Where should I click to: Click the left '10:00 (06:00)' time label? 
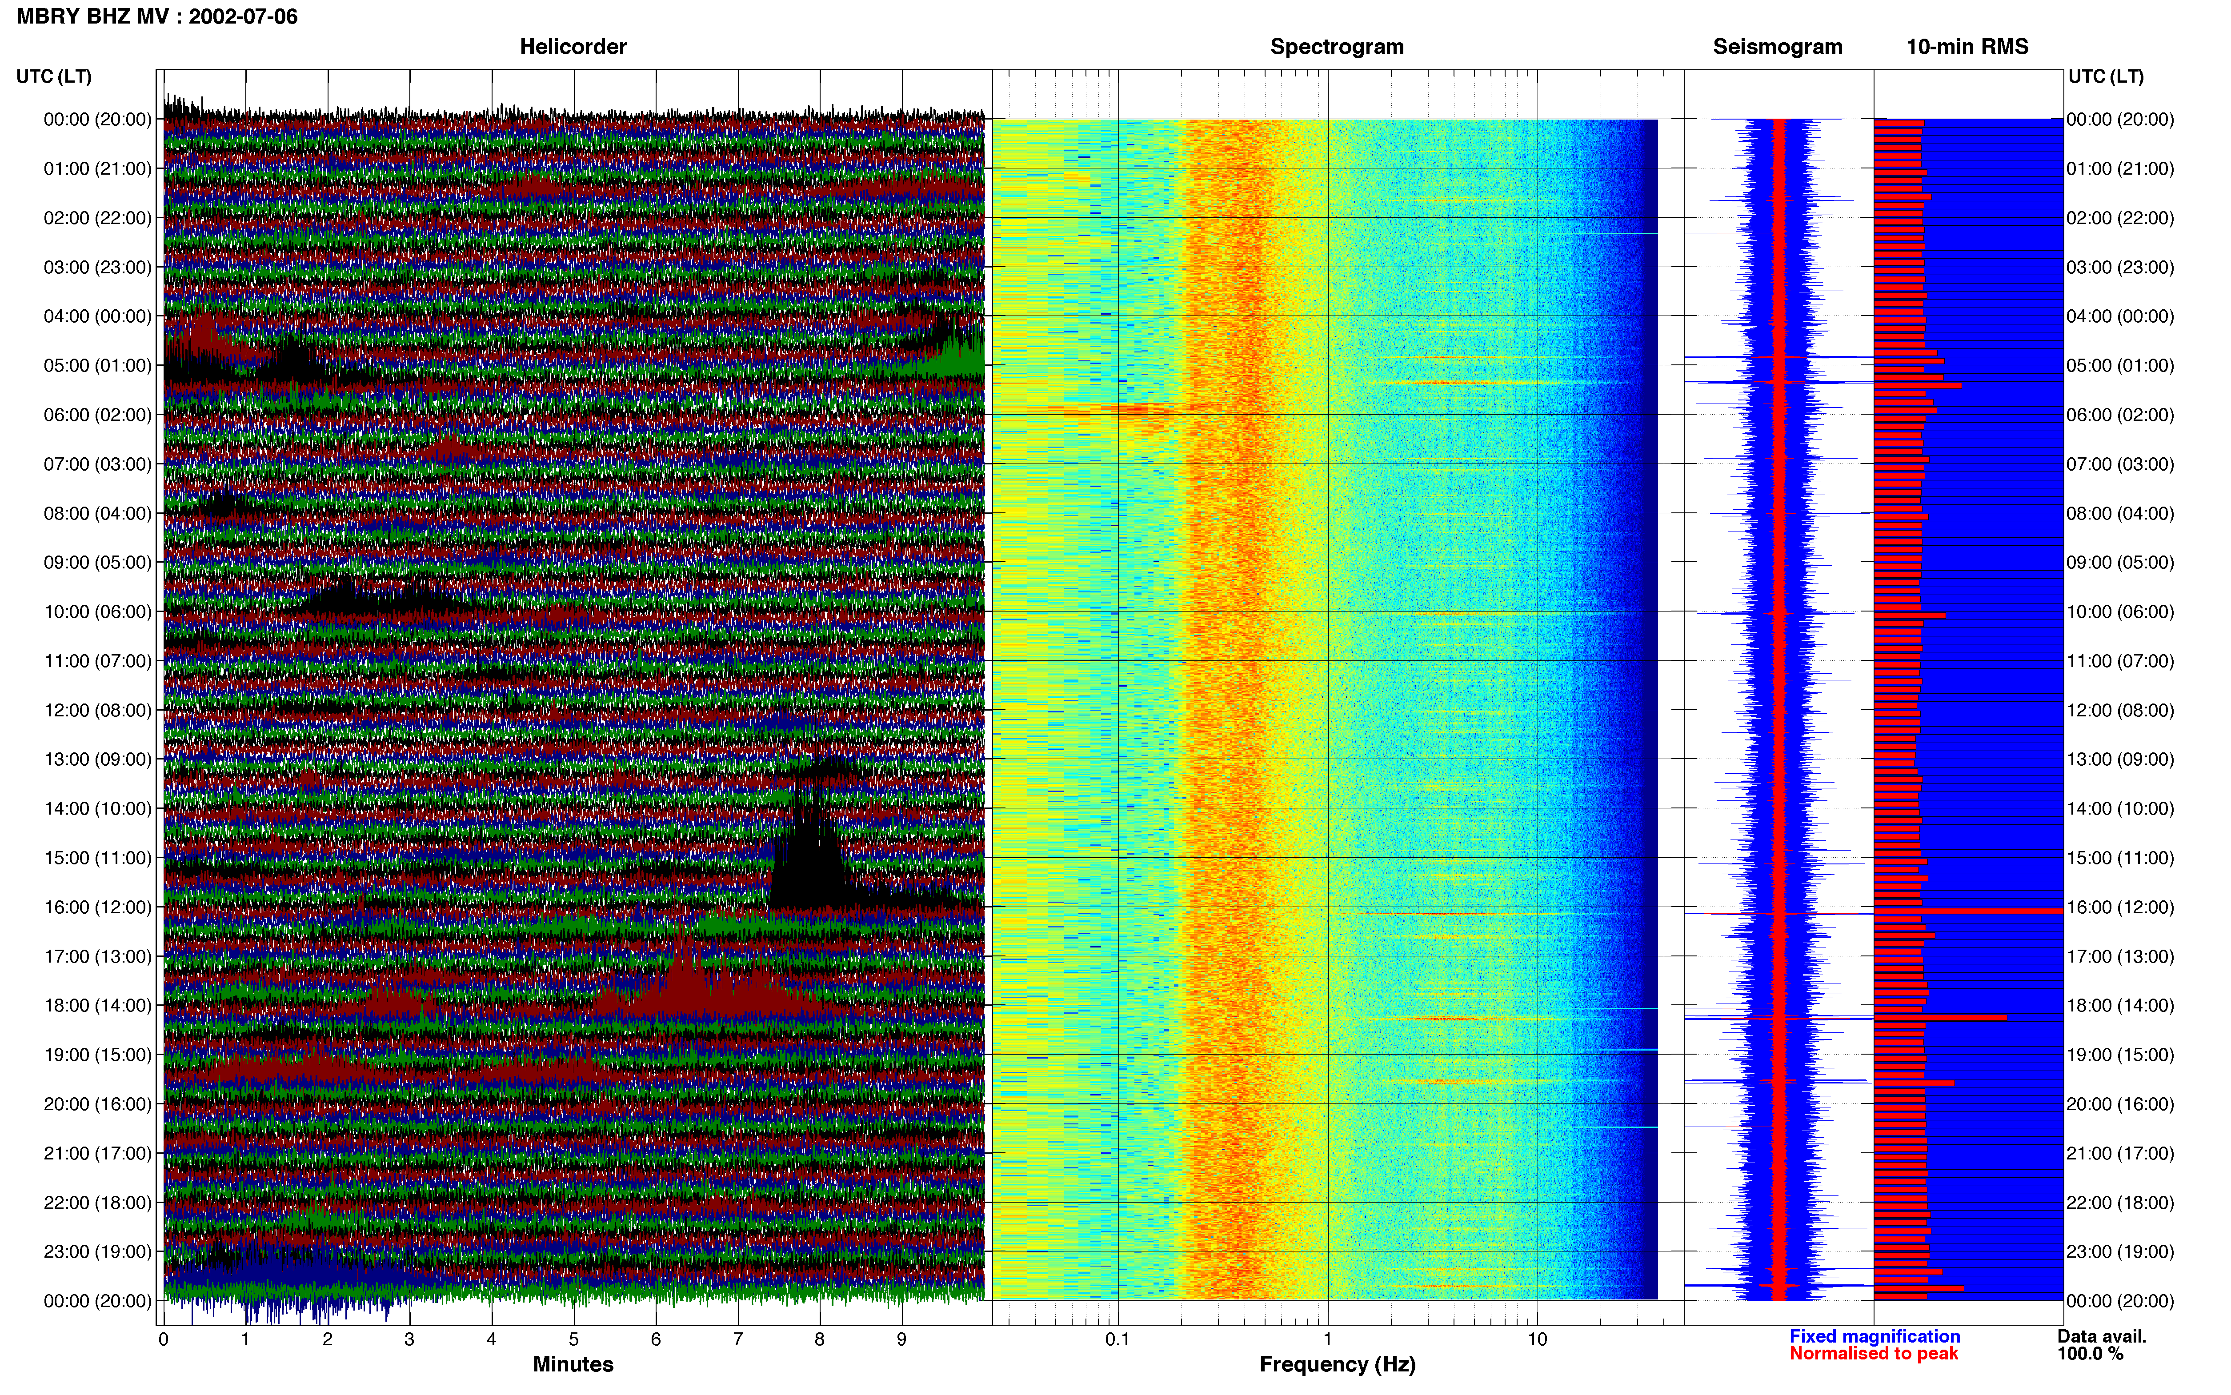(98, 612)
